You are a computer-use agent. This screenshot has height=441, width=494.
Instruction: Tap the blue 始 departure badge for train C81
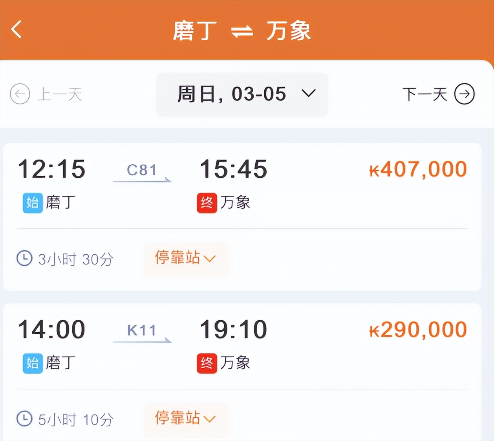click(32, 203)
